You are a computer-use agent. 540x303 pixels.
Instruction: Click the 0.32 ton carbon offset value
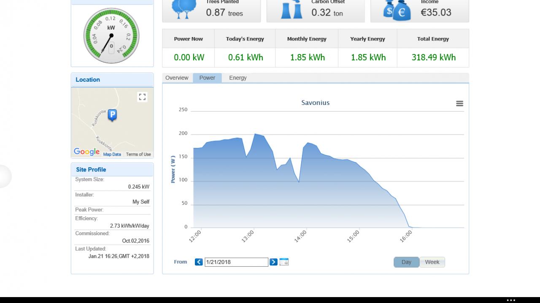327,13
